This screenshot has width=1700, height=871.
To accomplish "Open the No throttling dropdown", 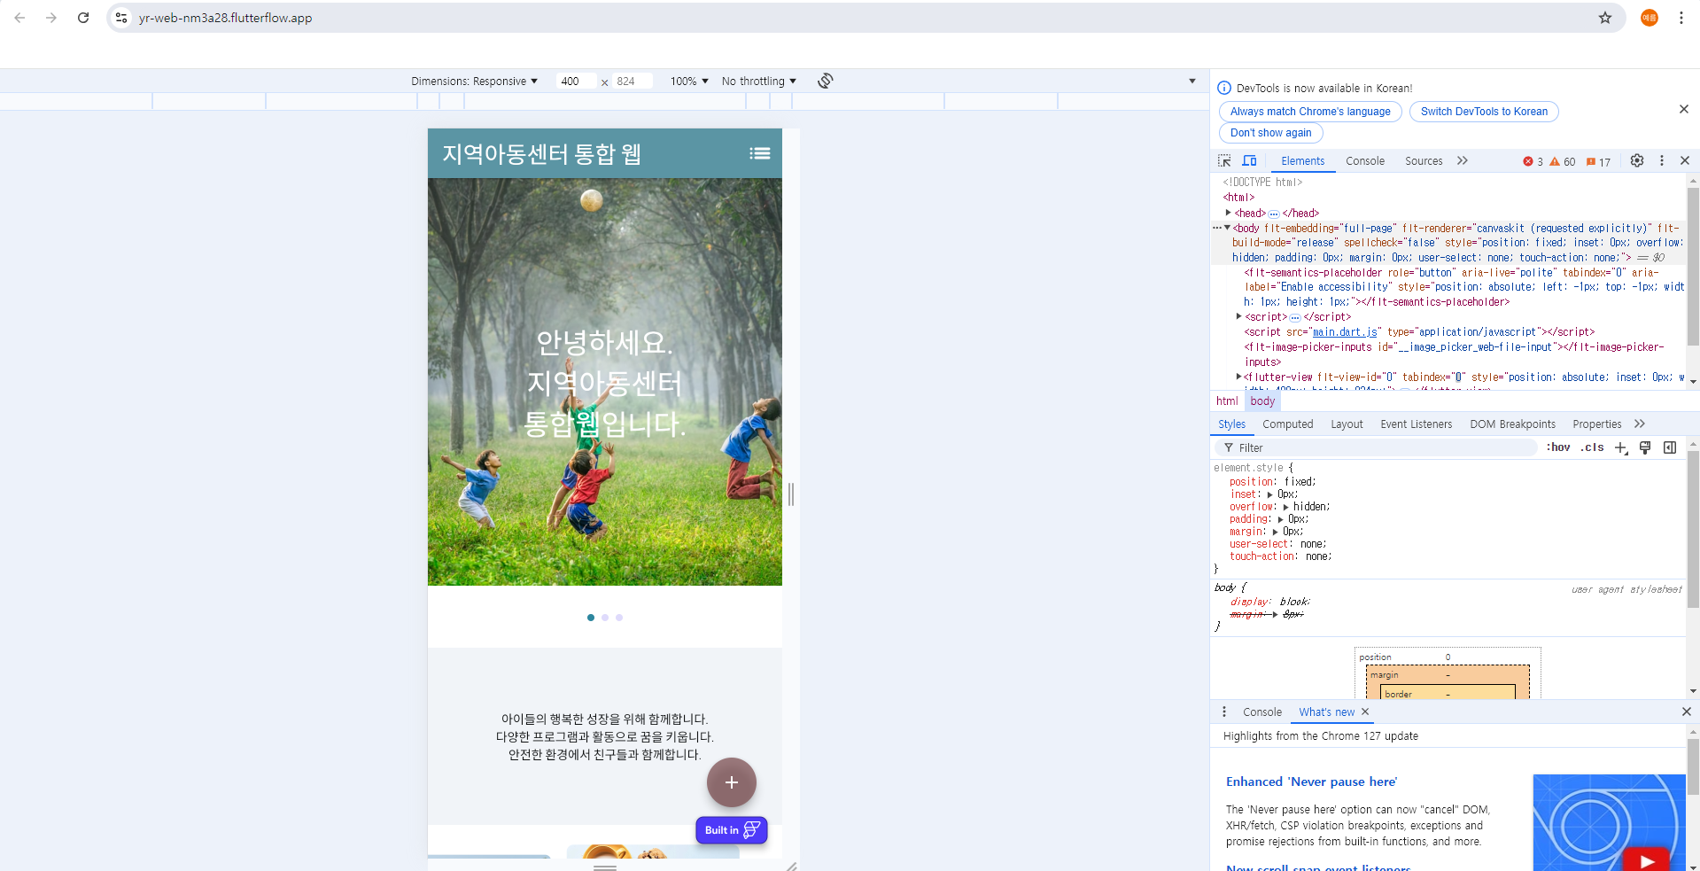I will coord(759,81).
